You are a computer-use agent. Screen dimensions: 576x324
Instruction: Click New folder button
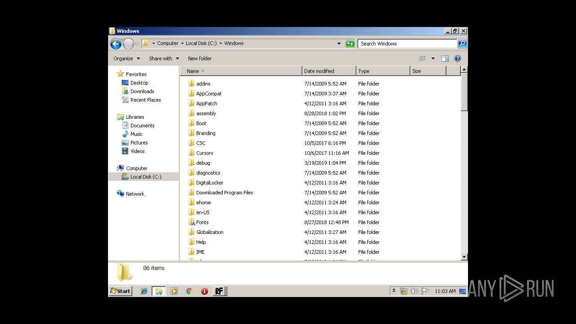tap(200, 58)
